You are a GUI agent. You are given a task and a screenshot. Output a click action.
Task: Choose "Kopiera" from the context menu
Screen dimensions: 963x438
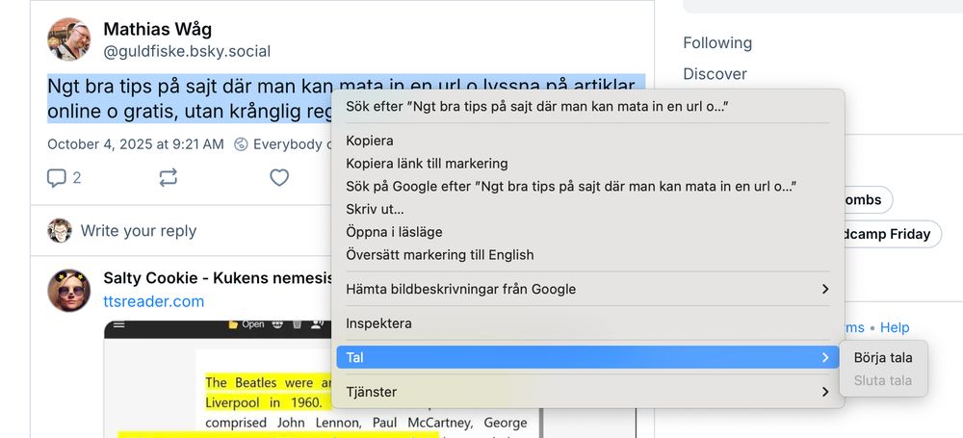coord(370,141)
